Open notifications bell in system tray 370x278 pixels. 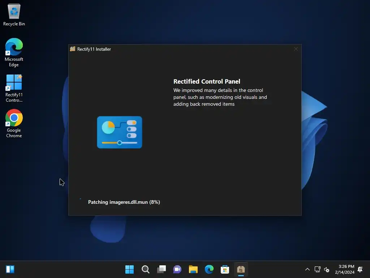[x=360, y=269]
